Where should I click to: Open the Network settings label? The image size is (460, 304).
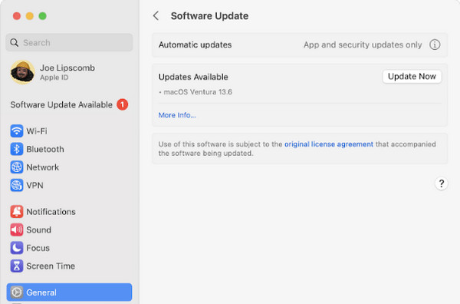point(42,167)
